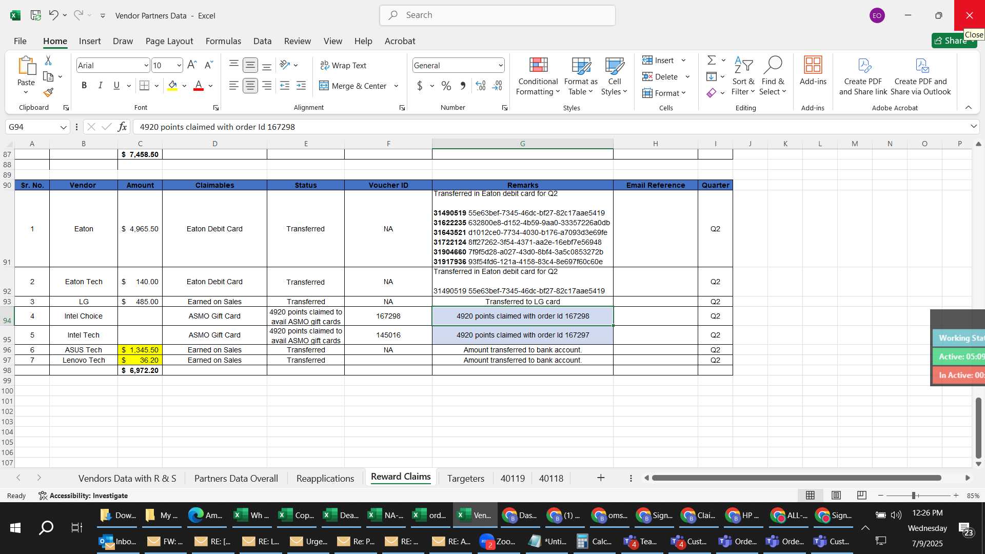Switch to Normal view in status bar
The width and height of the screenshot is (985, 554).
[811, 496]
